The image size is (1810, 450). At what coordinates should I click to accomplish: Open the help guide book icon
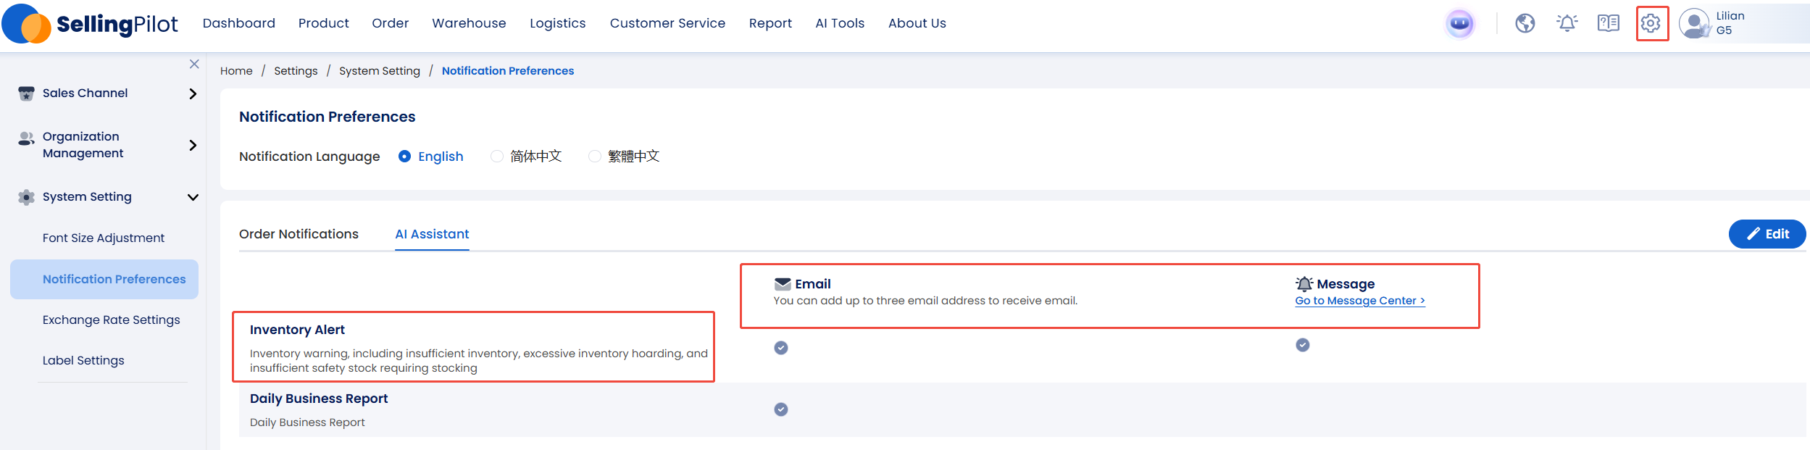tap(1608, 24)
